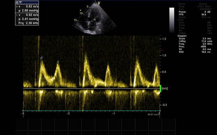Click the cyan time axis line below the spectrum

[x=91, y=111]
